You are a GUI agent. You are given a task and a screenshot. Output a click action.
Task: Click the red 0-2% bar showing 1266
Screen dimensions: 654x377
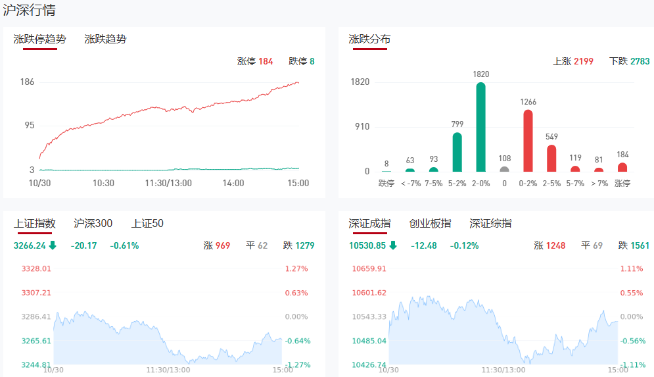click(528, 141)
